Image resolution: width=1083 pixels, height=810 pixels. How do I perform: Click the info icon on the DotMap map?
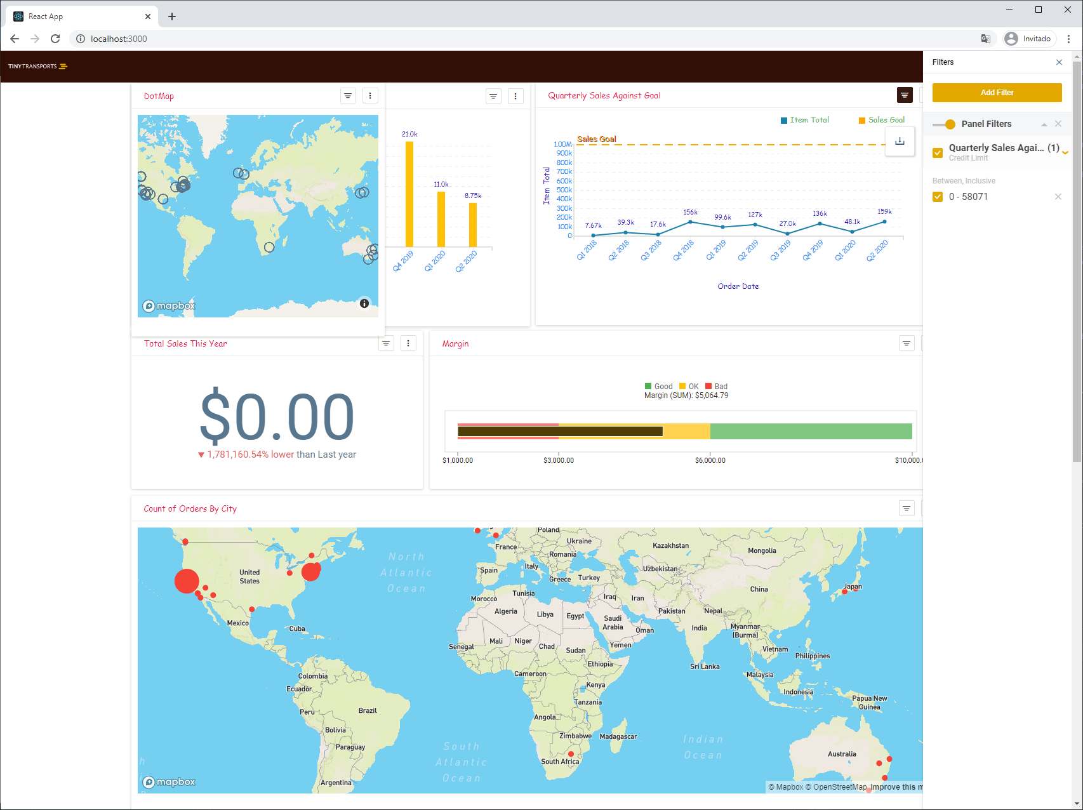point(364,303)
